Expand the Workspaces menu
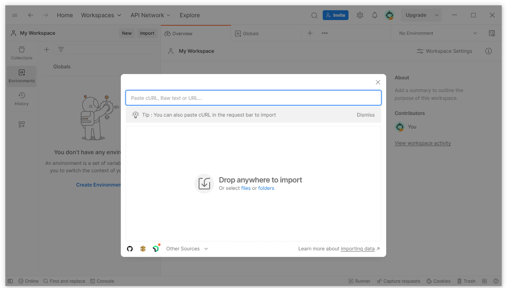The height and width of the screenshot is (288, 507). tap(101, 15)
